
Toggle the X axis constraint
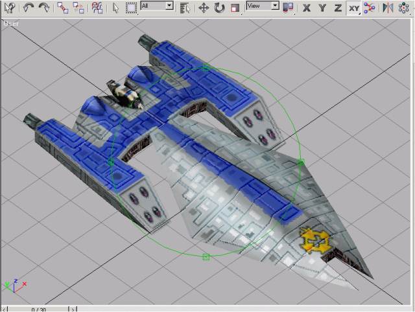tap(307, 8)
